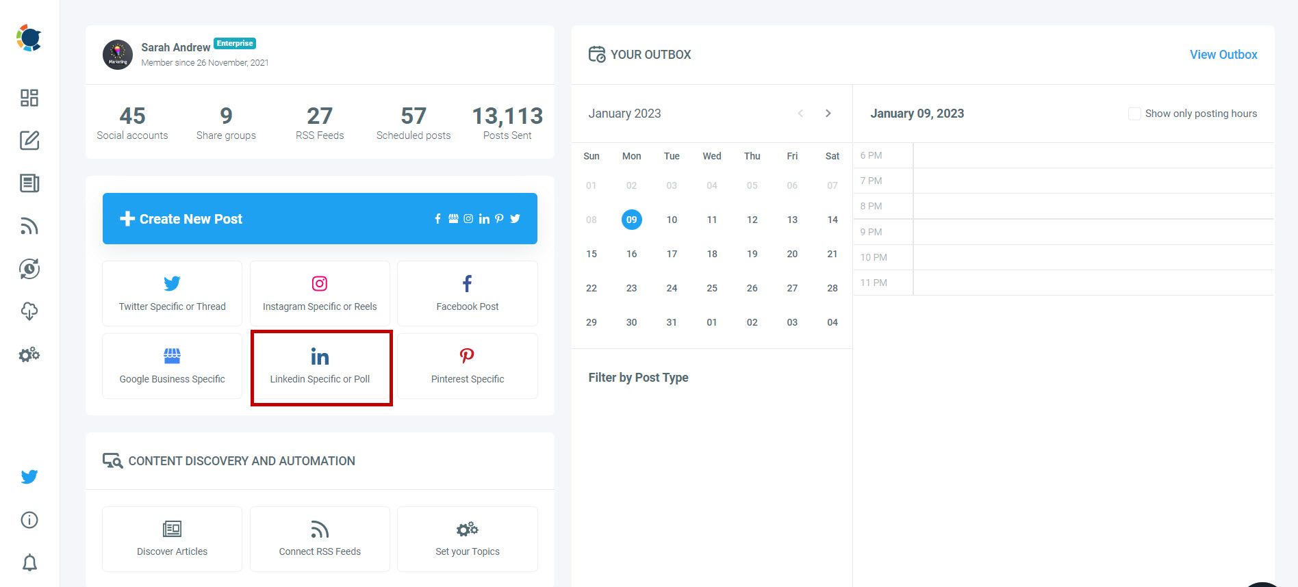Click the 45 Social accounts stat
This screenshot has width=1298, height=587.
(132, 122)
